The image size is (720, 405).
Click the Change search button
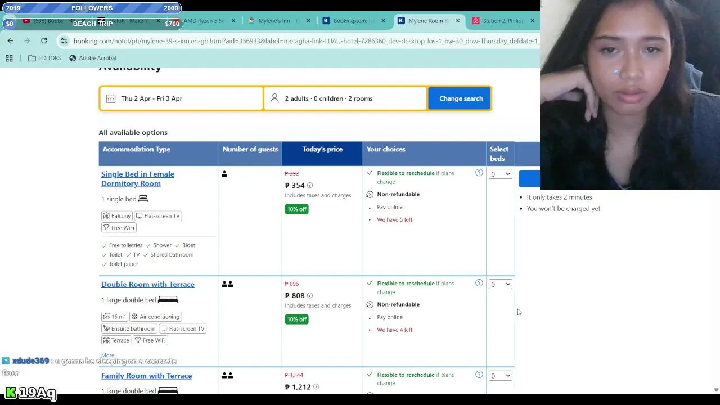[x=460, y=98]
